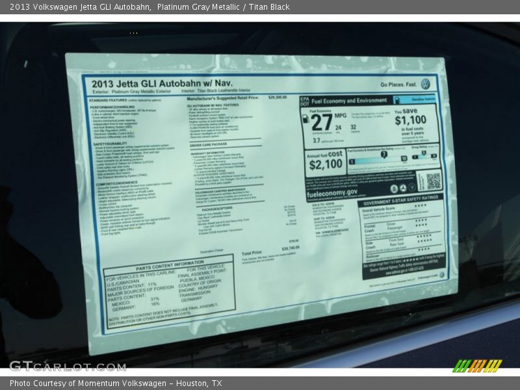Click the 'You save $1,100' amount
This screenshot has width=520, height=390.
click(x=411, y=120)
